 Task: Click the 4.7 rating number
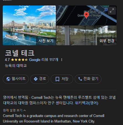pyautogui.click(x=7, y=60)
